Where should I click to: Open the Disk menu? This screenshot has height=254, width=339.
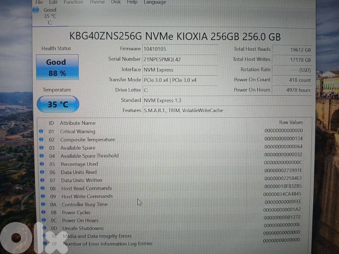tap(115, 3)
